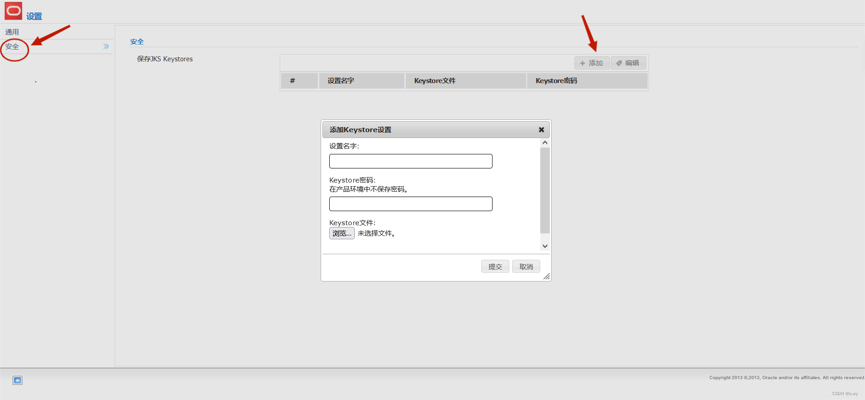
Task: Click the 未选择文件 text
Action: coord(376,233)
